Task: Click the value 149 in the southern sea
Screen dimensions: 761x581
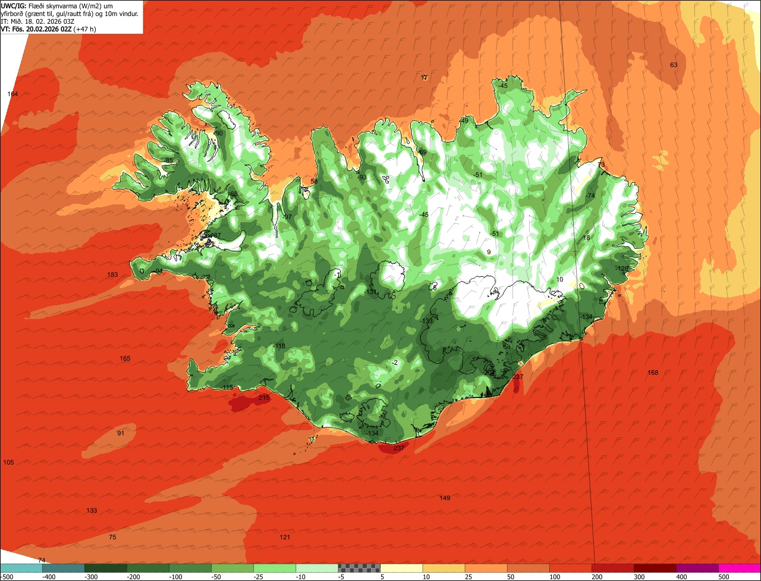Action: (x=445, y=498)
